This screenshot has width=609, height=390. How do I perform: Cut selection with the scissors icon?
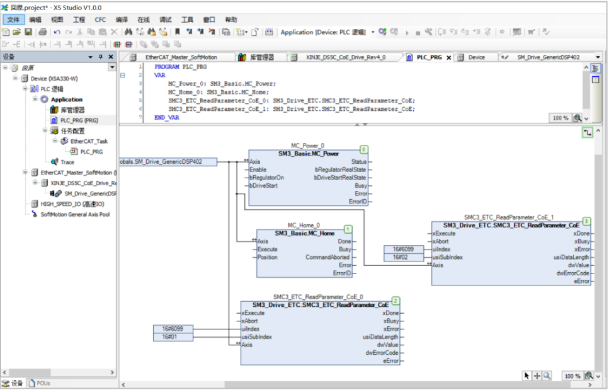click(x=79, y=32)
